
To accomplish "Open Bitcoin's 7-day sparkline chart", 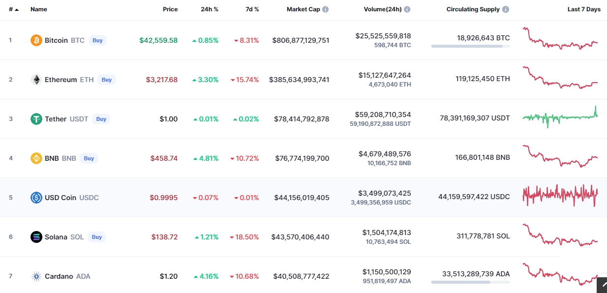I will (560, 38).
